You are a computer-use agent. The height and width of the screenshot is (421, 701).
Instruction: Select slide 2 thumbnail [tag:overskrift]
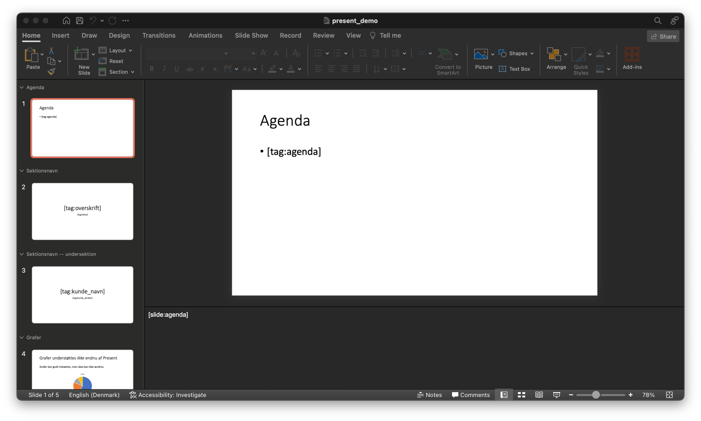click(82, 211)
